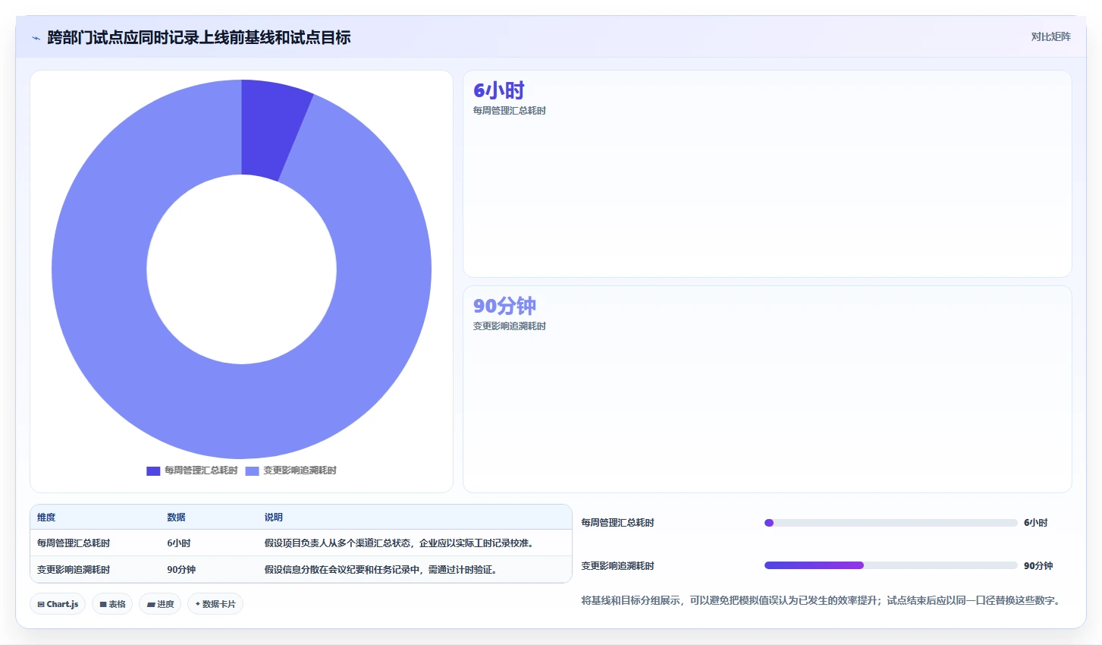This screenshot has height=645, width=1102.
Task: Click the title 跨部门试点应同时记录上线前基线和试点目标
Action: click(199, 37)
